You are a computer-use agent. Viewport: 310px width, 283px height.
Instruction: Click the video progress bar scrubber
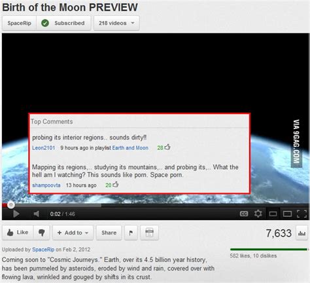[x=11, y=205]
